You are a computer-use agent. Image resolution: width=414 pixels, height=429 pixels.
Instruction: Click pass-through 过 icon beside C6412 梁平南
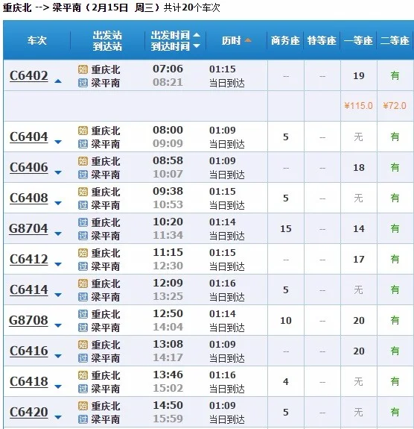[x=83, y=266]
